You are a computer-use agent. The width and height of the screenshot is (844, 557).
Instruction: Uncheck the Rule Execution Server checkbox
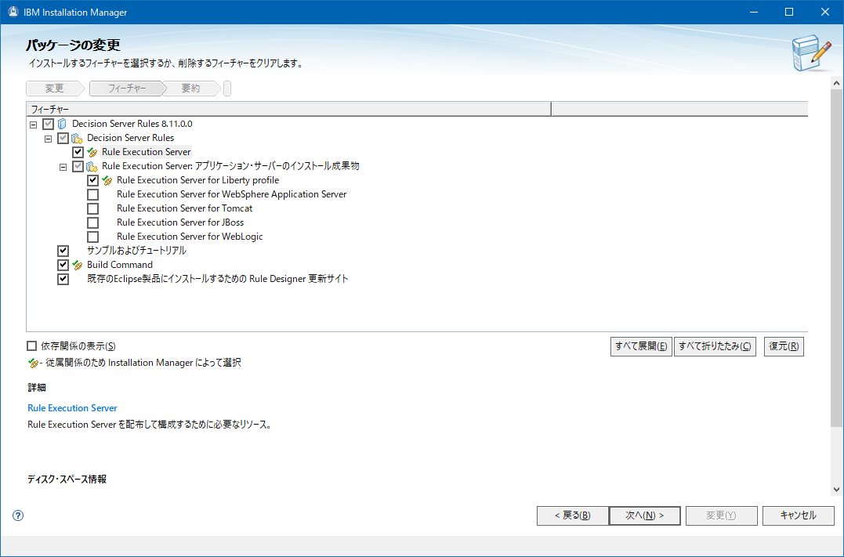tap(78, 152)
